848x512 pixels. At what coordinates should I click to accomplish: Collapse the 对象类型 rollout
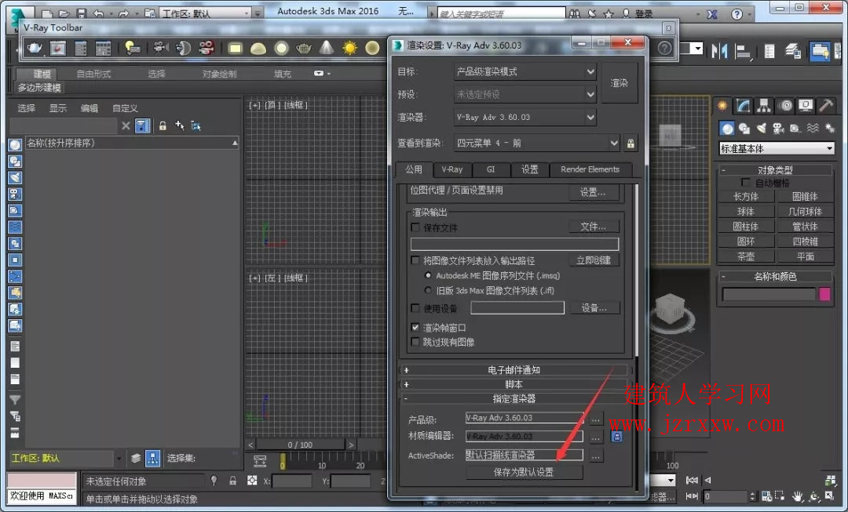tap(775, 170)
